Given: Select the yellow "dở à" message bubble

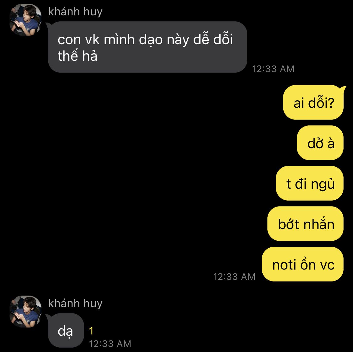Looking at the screenshot, I should pyautogui.click(x=320, y=143).
